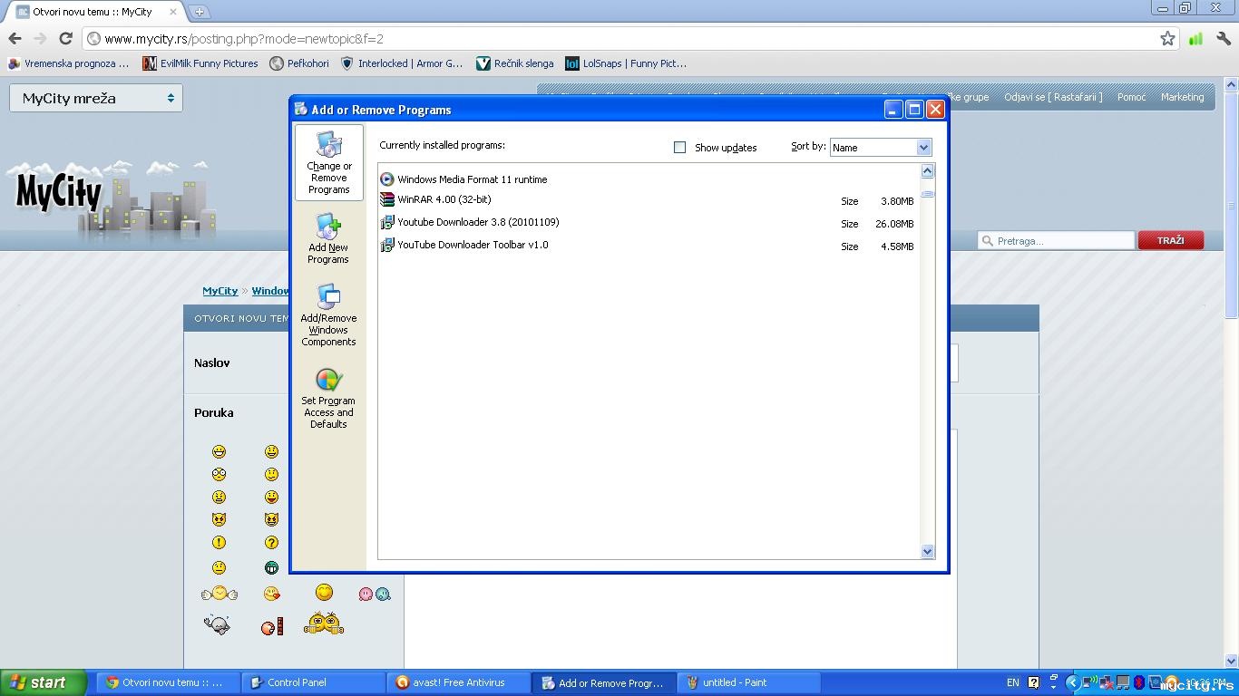The height and width of the screenshot is (696, 1239).
Task: Open Change or Remove Programs panel
Action: (x=328, y=162)
